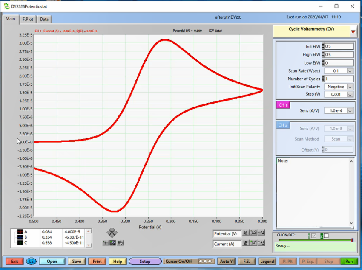Open the Current axis format icon

261,243
